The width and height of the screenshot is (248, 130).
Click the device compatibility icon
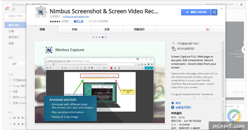point(174,49)
